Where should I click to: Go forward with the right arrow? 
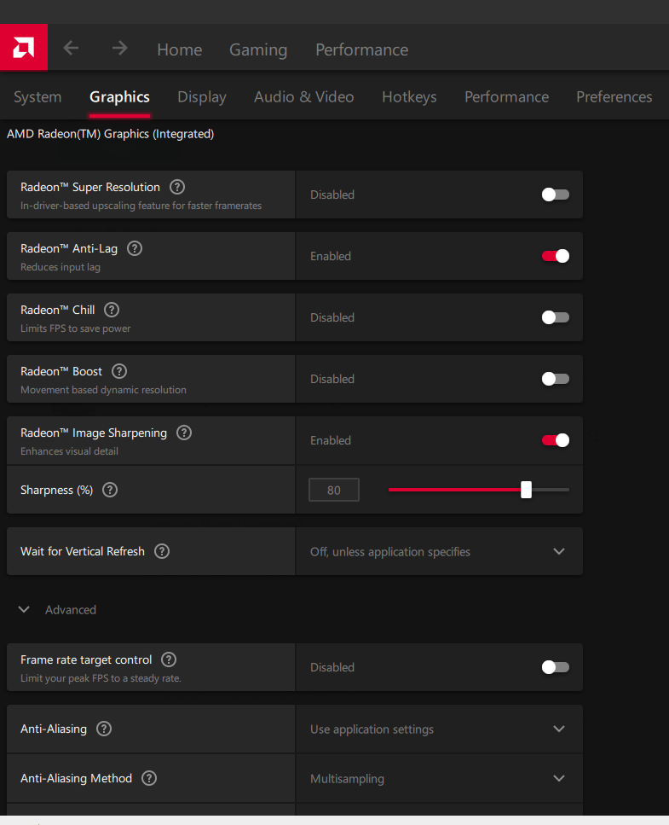[x=120, y=49]
